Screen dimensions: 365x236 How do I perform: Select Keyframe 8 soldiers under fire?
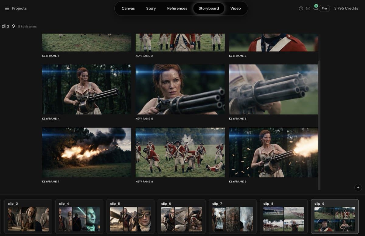coord(180,152)
